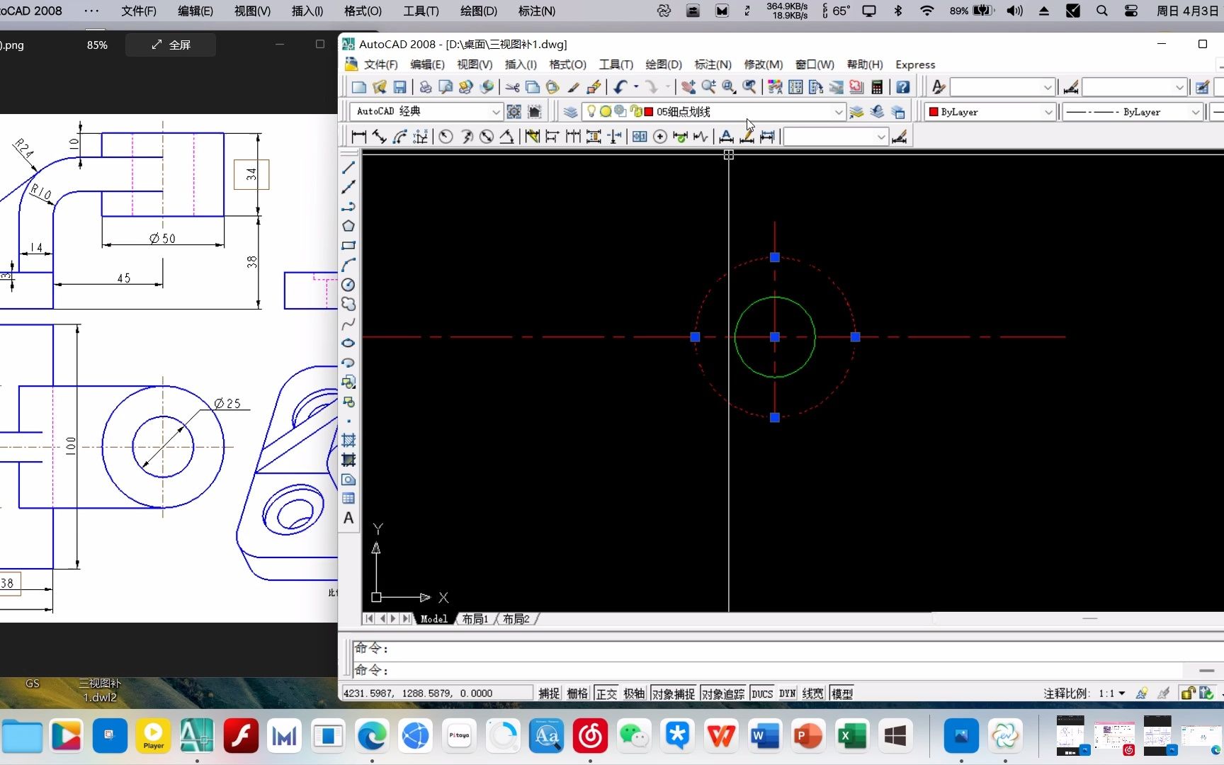Select the Linear Dimension tool

[358, 136]
